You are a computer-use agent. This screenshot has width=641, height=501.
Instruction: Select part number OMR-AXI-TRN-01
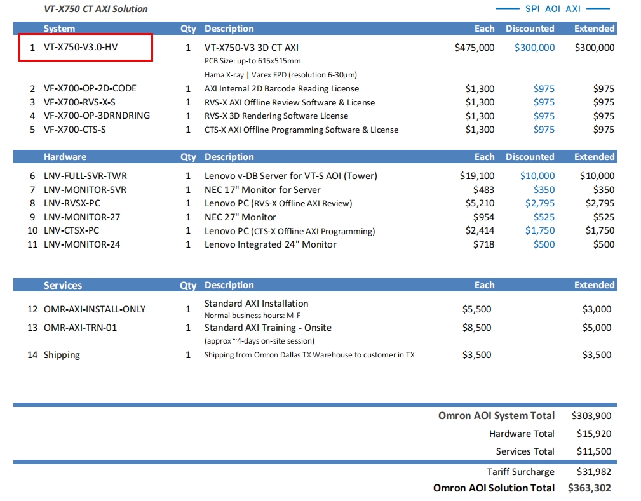(80, 328)
